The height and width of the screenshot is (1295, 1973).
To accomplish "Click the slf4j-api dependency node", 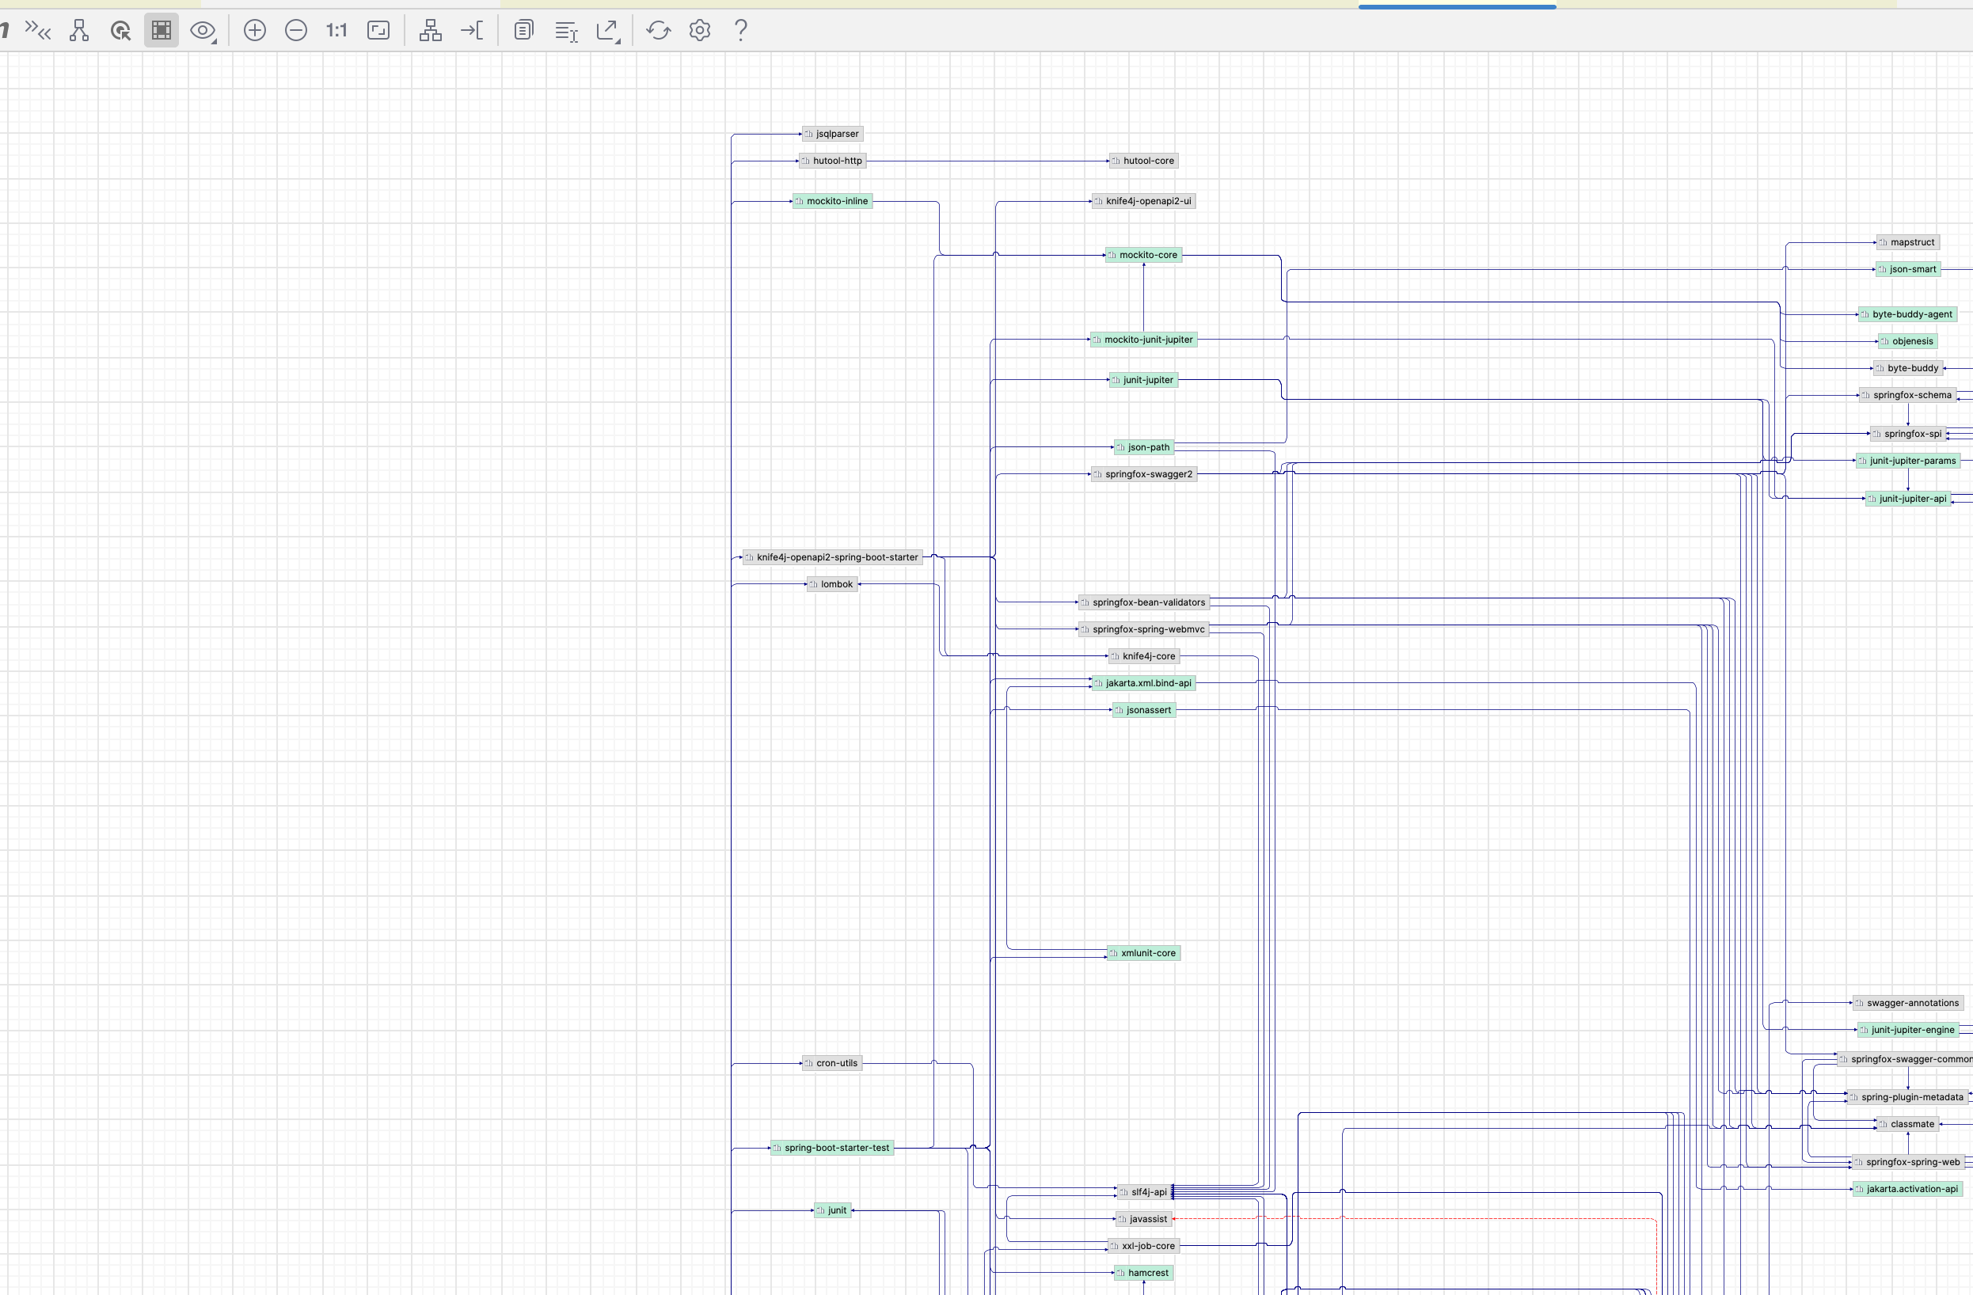I will pos(1144,1192).
